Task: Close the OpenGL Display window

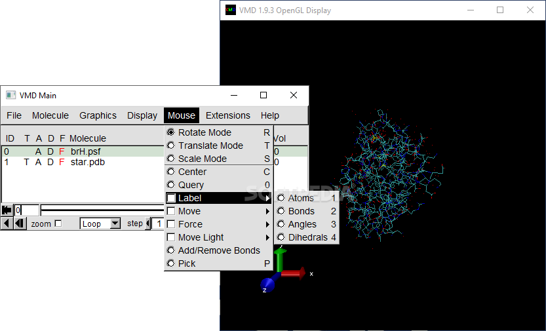Action: pyautogui.click(x=530, y=10)
